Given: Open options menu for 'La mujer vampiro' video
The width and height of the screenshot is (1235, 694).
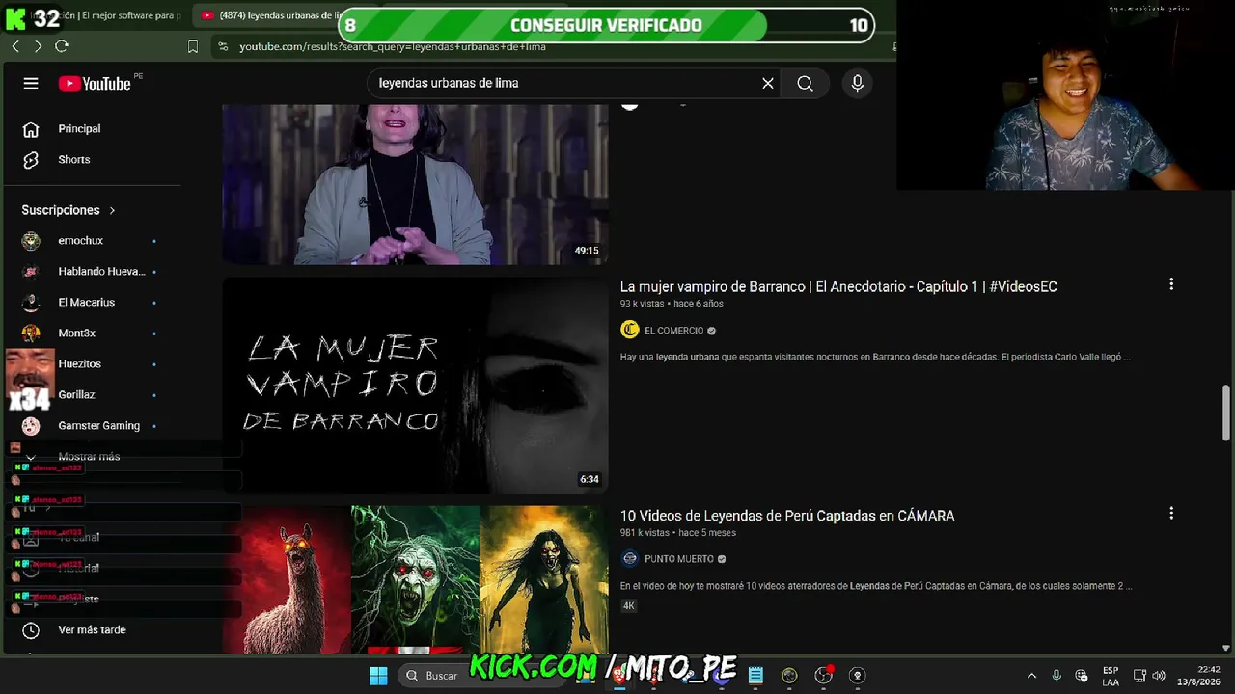Looking at the screenshot, I should point(1171,284).
